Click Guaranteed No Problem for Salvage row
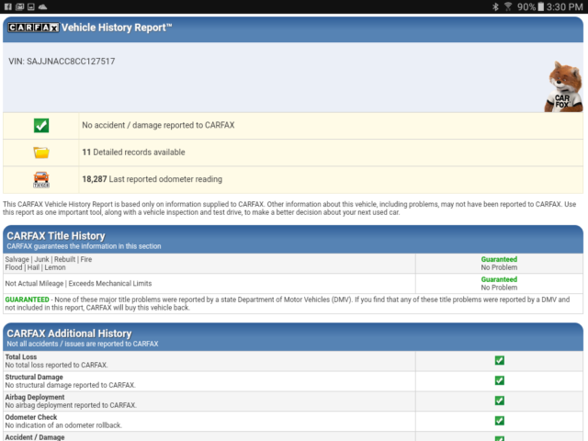Viewport: 588px width, 441px height. tap(499, 263)
